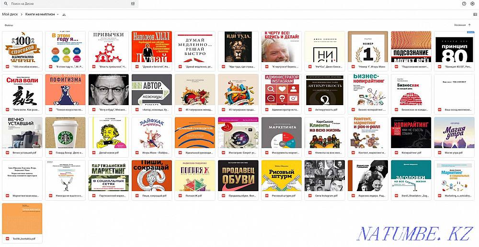Select file name "В этом году я..."
Viewport: 479px width, 247px height.
coord(69,66)
